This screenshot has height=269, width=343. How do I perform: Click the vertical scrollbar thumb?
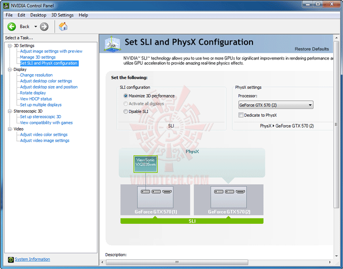coord(336,124)
